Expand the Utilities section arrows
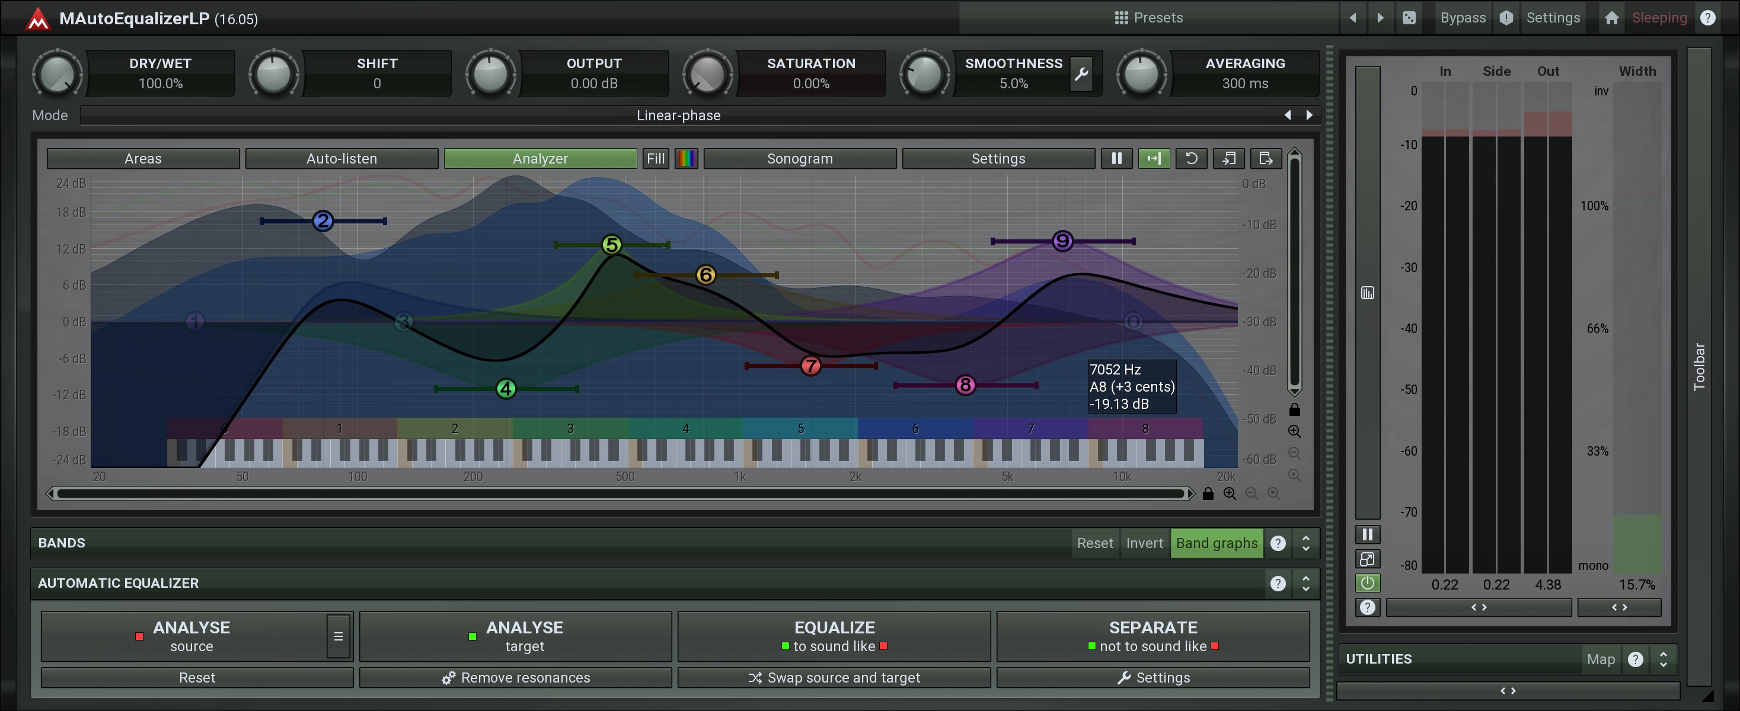 click(1663, 659)
